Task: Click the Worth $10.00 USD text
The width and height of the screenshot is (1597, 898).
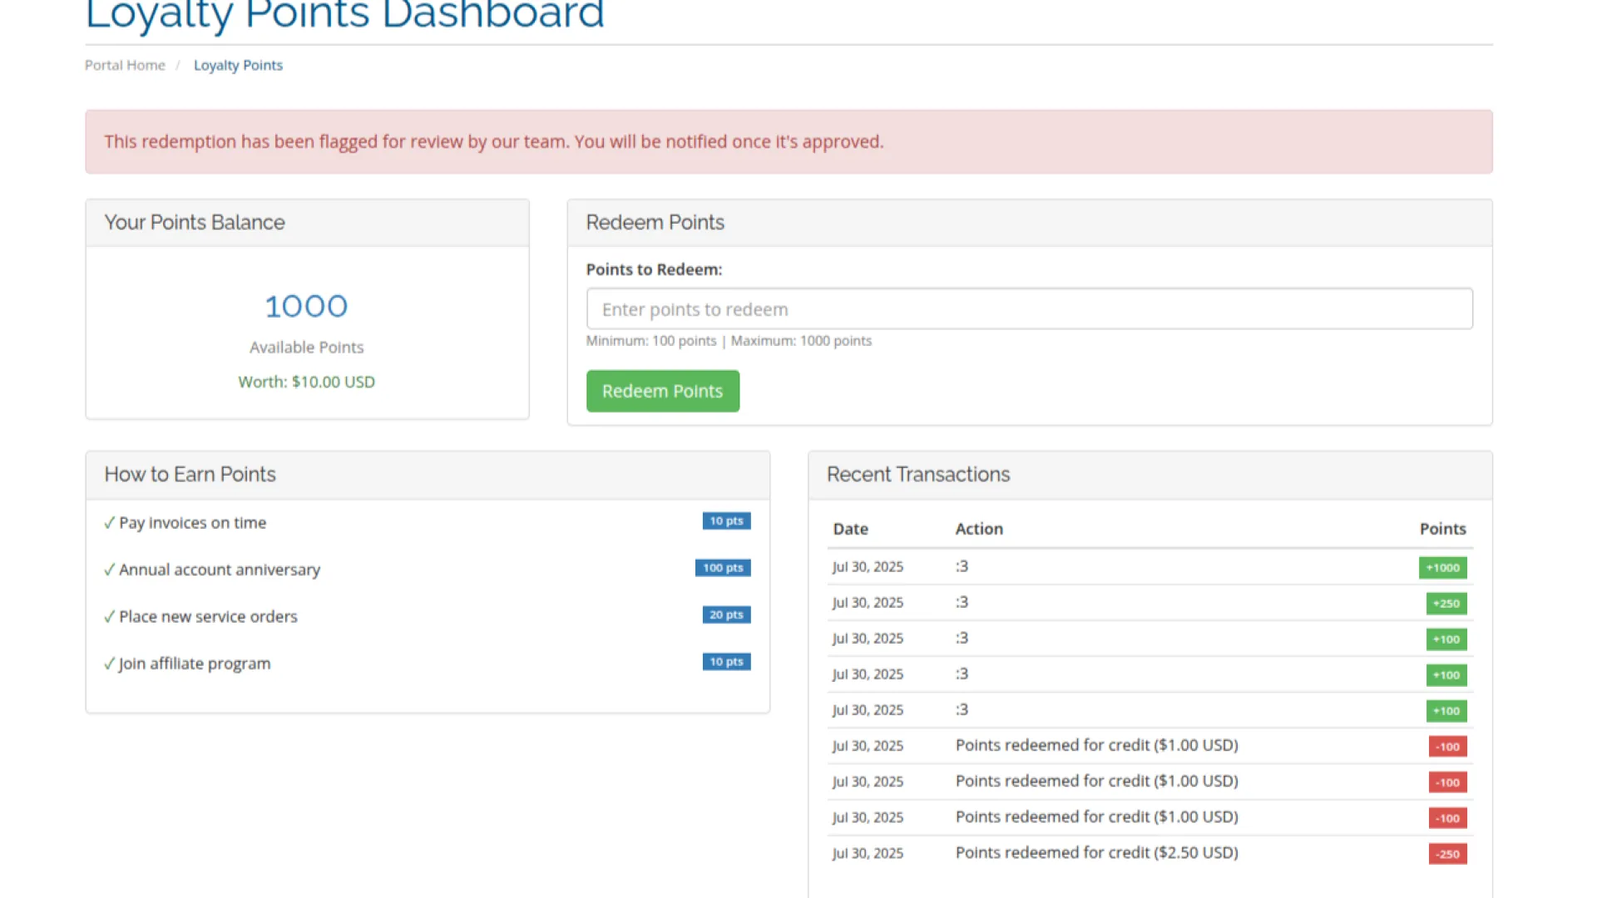Action: click(306, 382)
